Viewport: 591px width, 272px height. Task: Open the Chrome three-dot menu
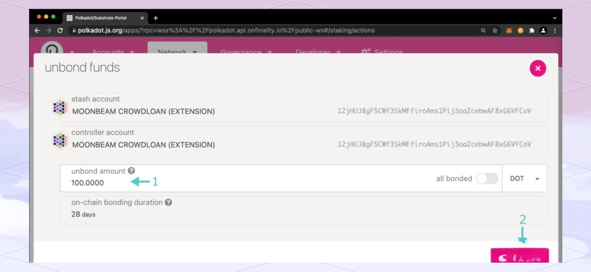(555, 31)
